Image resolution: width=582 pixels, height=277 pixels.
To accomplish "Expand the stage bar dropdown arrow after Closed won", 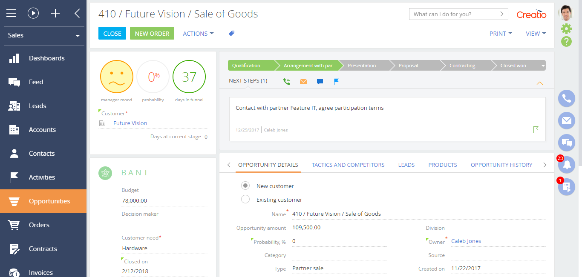I will pos(543,66).
